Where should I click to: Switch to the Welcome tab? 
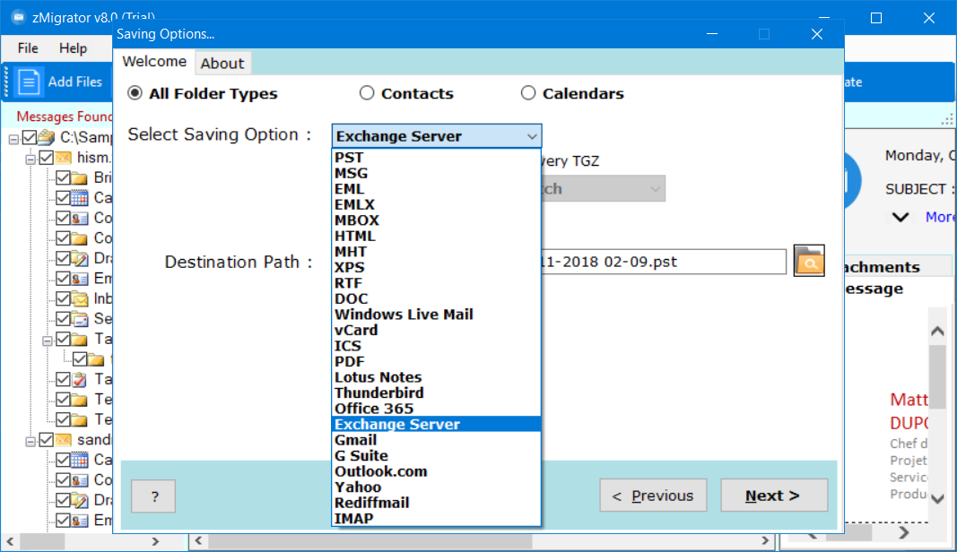coord(154,62)
